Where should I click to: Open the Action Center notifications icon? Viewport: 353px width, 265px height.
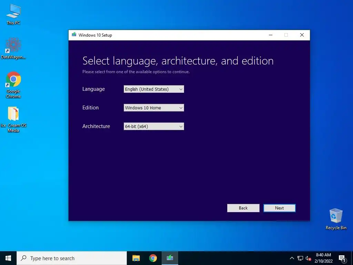pyautogui.click(x=342, y=258)
